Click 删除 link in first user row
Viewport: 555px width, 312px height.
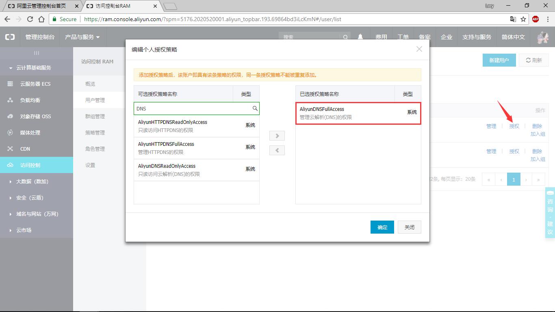(537, 126)
